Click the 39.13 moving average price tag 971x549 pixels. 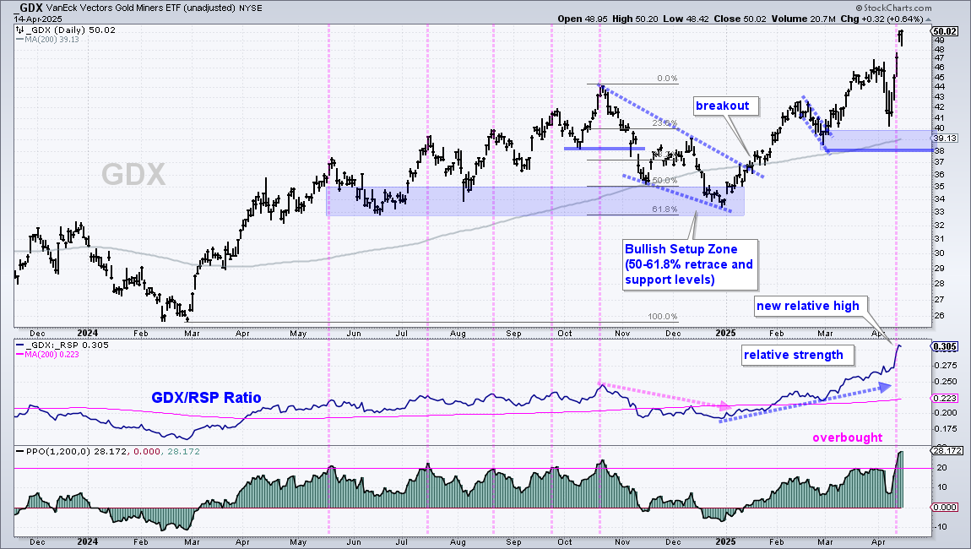[x=944, y=139]
